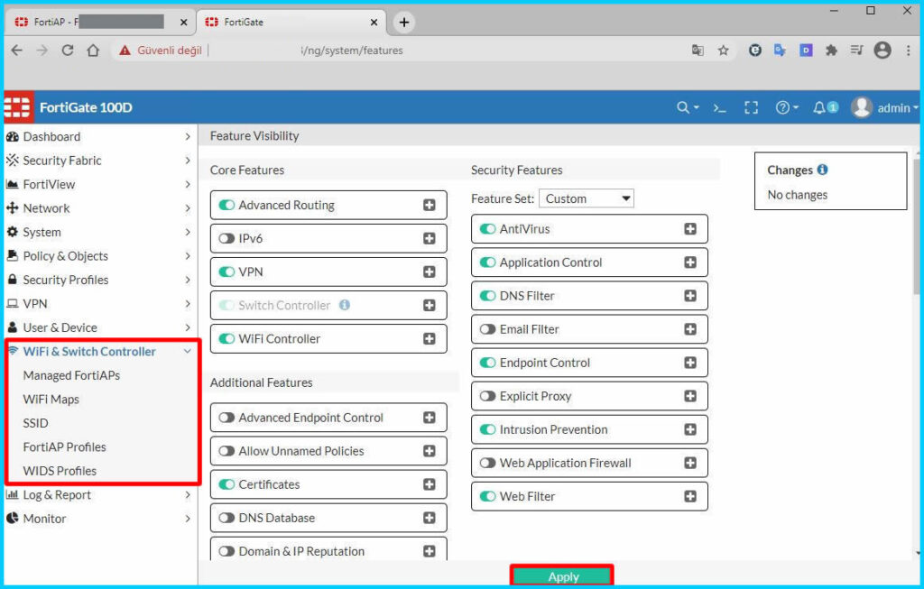Expand the Log & Report chevron
Viewport: 924px width, 589px height.
[188, 495]
